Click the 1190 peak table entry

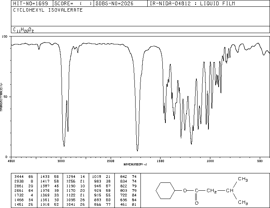coord(76,186)
